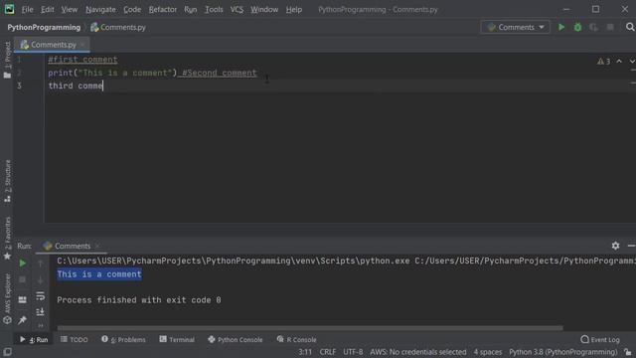Change CRLF line separator in status bar

pos(328,352)
